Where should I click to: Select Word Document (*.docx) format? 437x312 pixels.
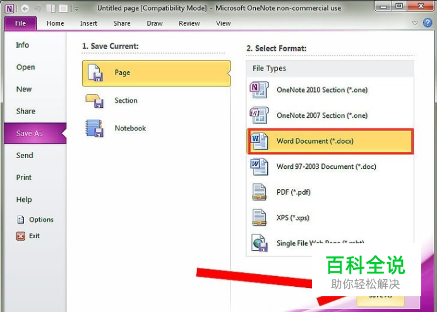[330, 141]
